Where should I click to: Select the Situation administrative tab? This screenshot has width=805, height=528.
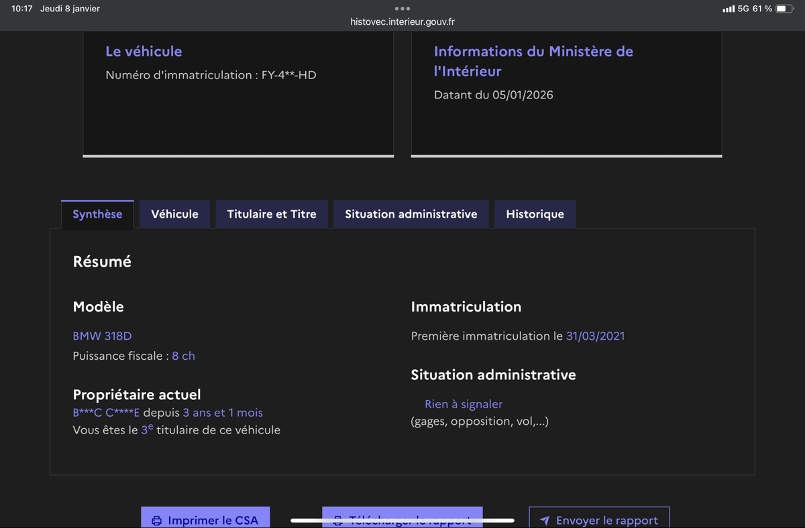(x=411, y=214)
